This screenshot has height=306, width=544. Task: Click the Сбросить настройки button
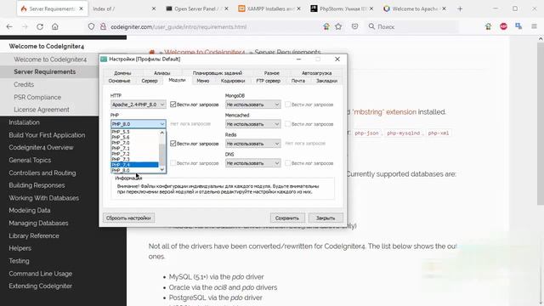pyautogui.click(x=128, y=218)
